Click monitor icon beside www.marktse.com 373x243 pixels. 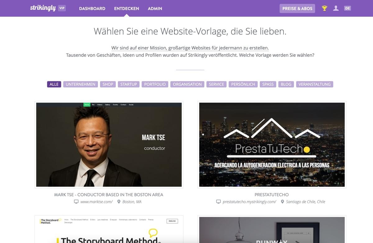click(x=76, y=202)
